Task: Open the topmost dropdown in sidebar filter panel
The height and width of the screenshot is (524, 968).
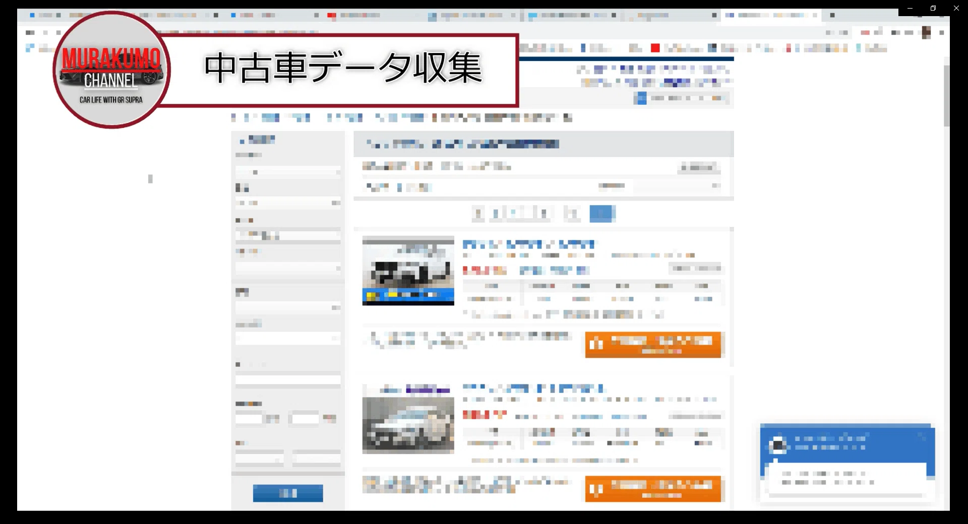Action: click(x=288, y=172)
